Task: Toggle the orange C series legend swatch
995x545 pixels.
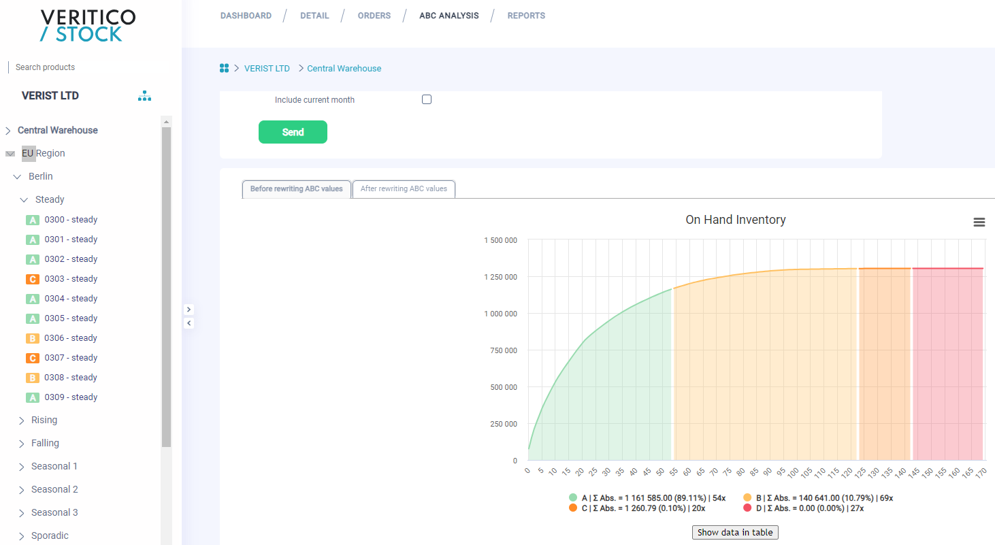Action: click(574, 508)
